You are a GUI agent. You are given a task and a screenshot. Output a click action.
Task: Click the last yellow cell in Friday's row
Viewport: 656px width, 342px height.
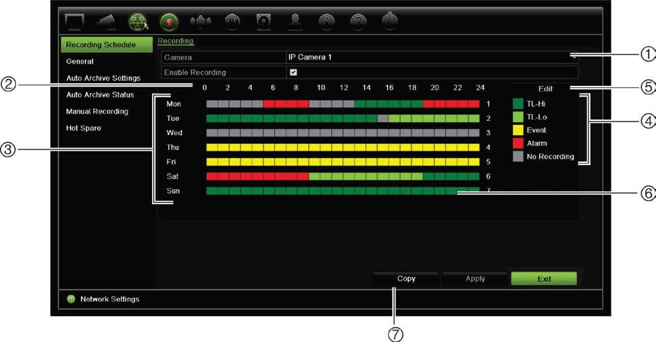click(x=474, y=162)
